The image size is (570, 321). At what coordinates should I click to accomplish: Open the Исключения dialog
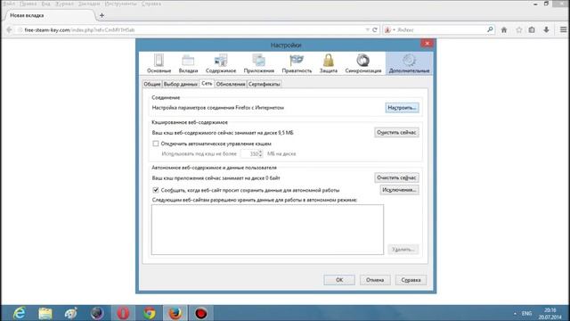click(400, 190)
